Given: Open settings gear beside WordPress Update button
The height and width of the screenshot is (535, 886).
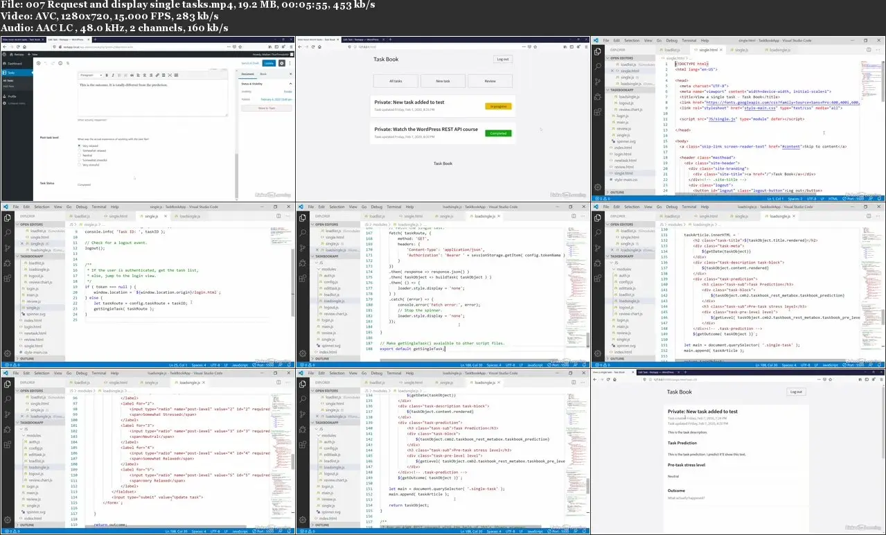Looking at the screenshot, I should [281, 63].
